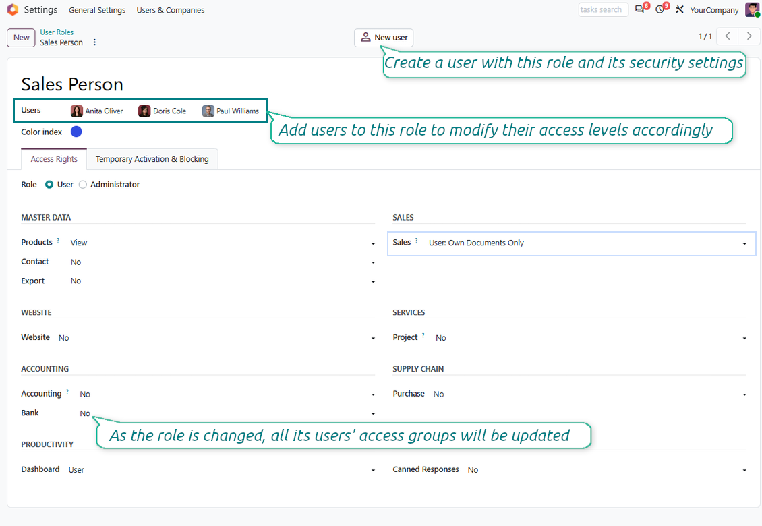Image resolution: width=762 pixels, height=526 pixels.
Task: Click the Sales Person breadcrumb text
Action: [61, 42]
